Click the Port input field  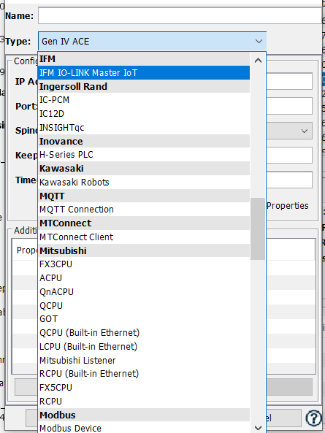click(289, 106)
